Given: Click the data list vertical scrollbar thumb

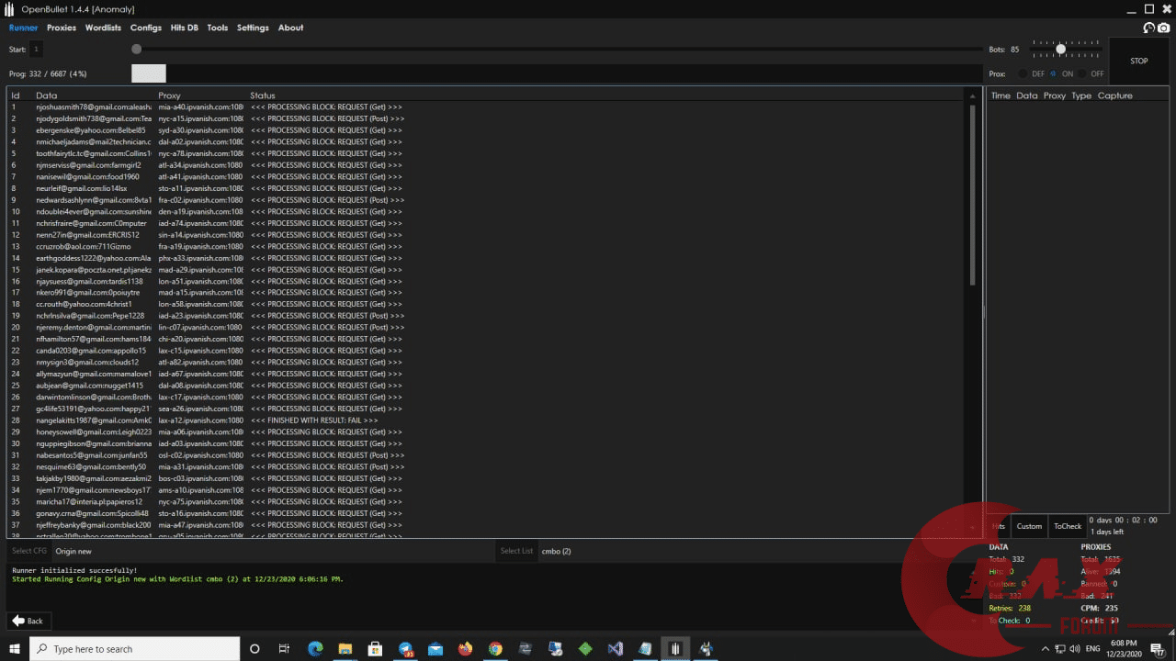Looking at the screenshot, I should [973, 195].
